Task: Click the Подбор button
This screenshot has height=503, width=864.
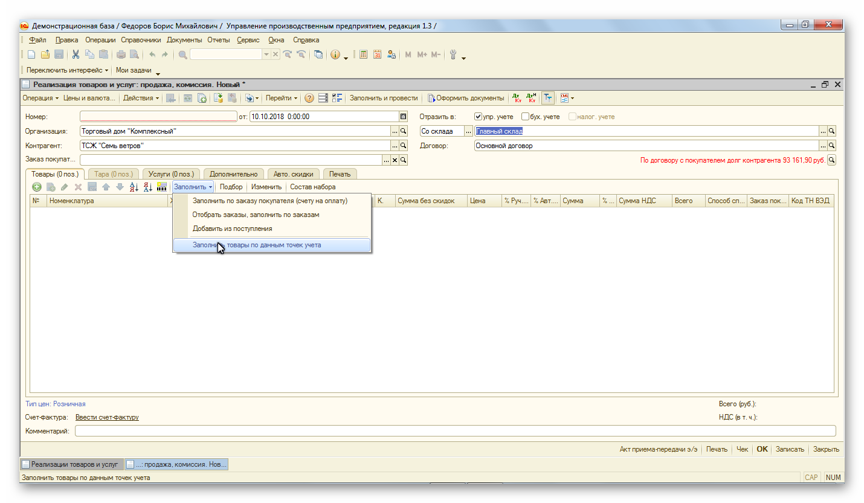Action: pyautogui.click(x=231, y=187)
